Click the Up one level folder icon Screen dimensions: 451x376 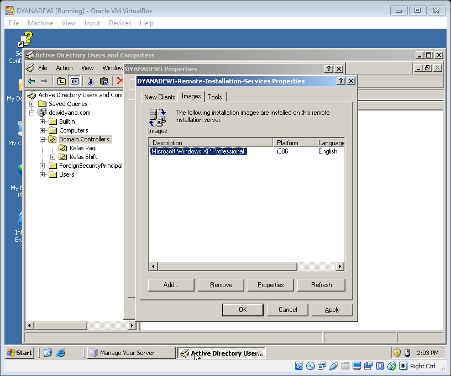coord(61,81)
